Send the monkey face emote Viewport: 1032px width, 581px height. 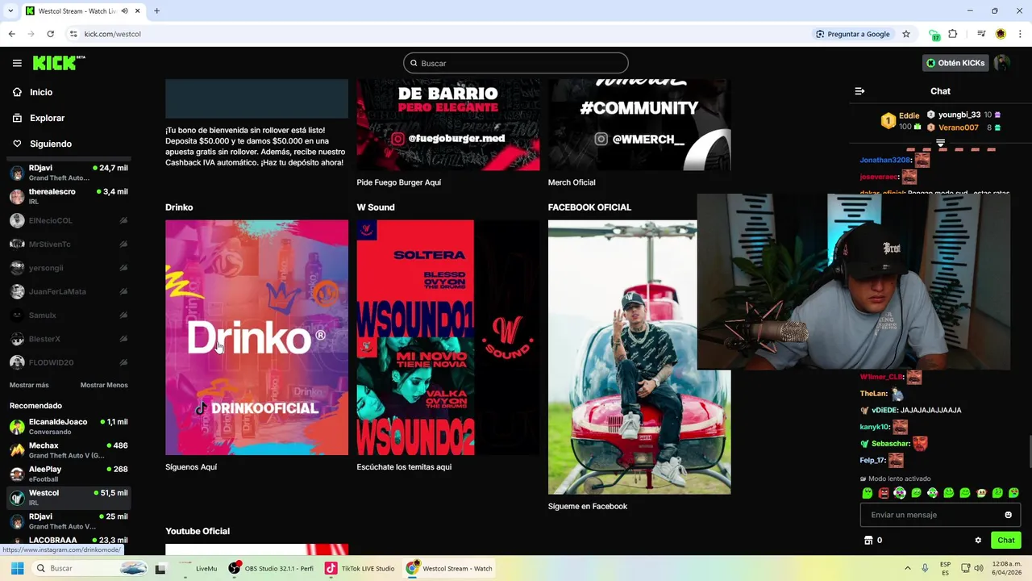pos(981,493)
